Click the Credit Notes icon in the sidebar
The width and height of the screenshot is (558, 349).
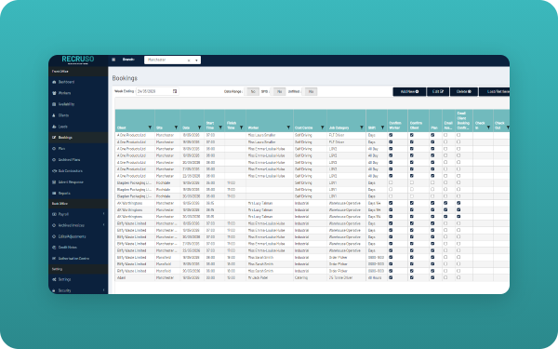54,248
